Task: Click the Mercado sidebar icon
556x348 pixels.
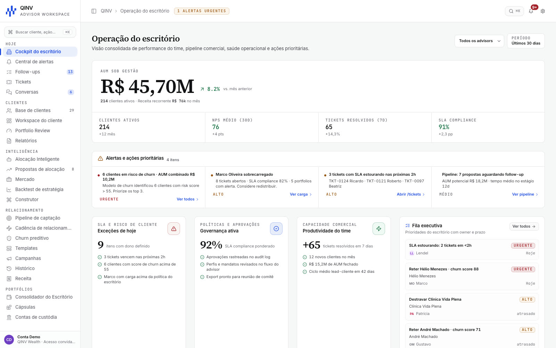Action: [x=9, y=180]
